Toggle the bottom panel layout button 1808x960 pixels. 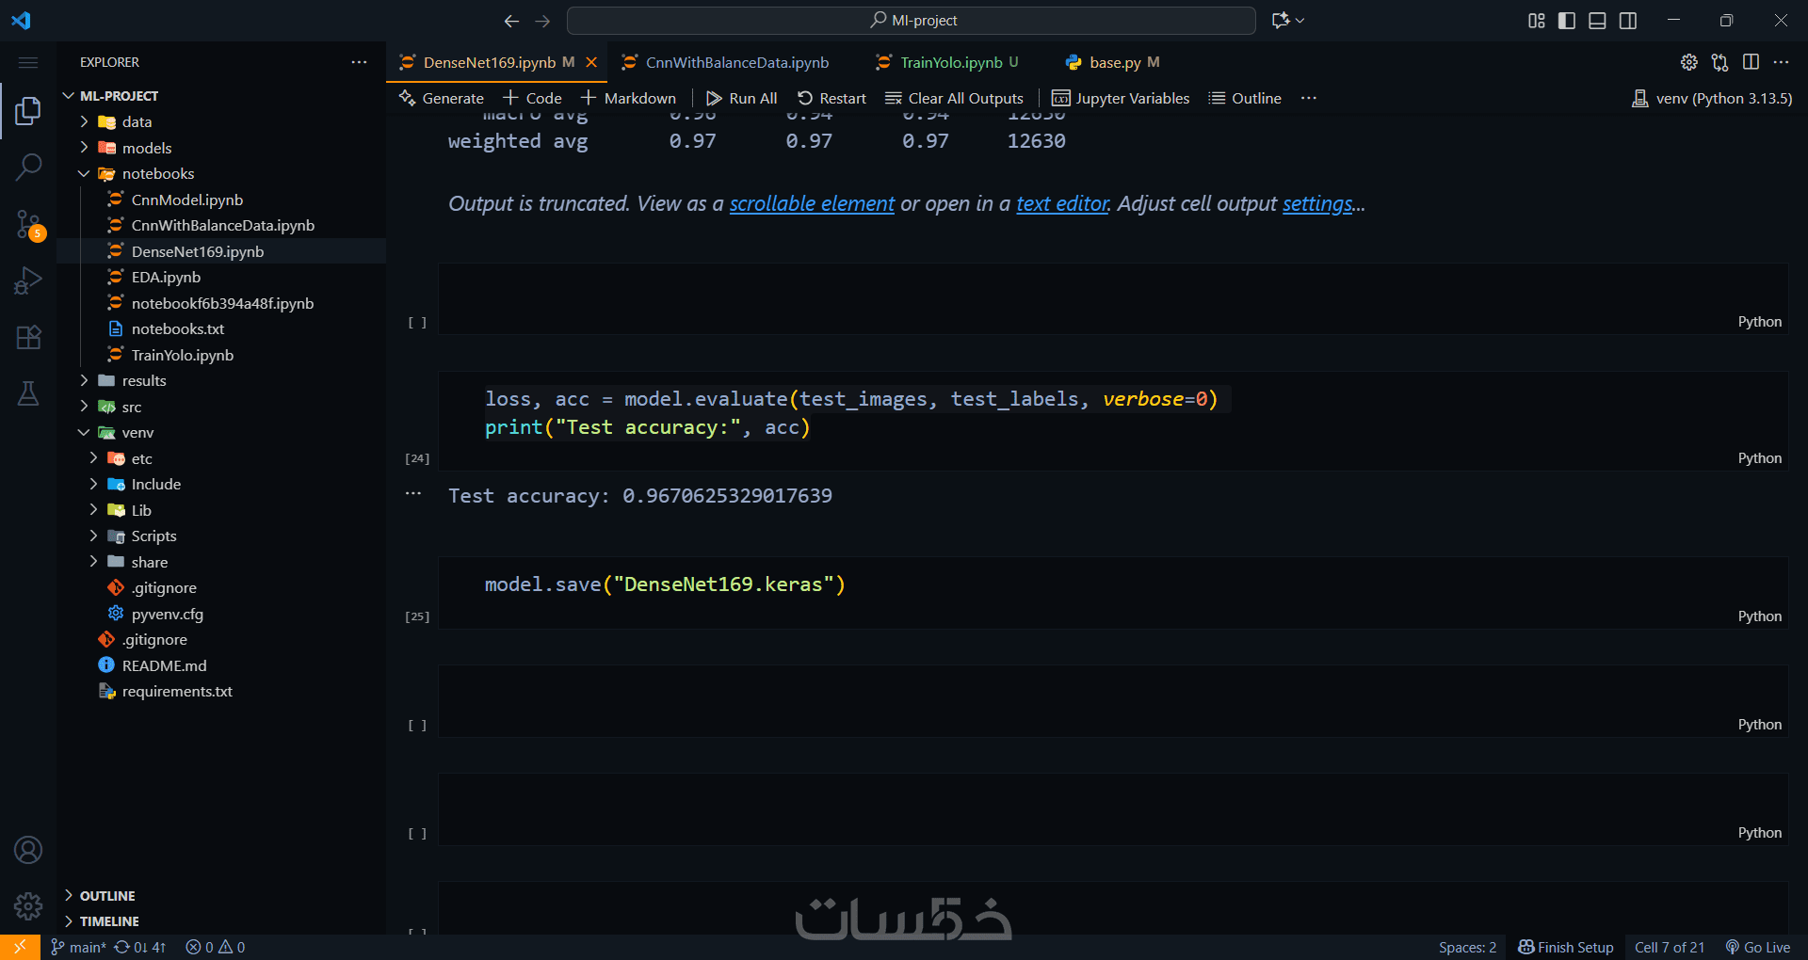tap(1597, 21)
